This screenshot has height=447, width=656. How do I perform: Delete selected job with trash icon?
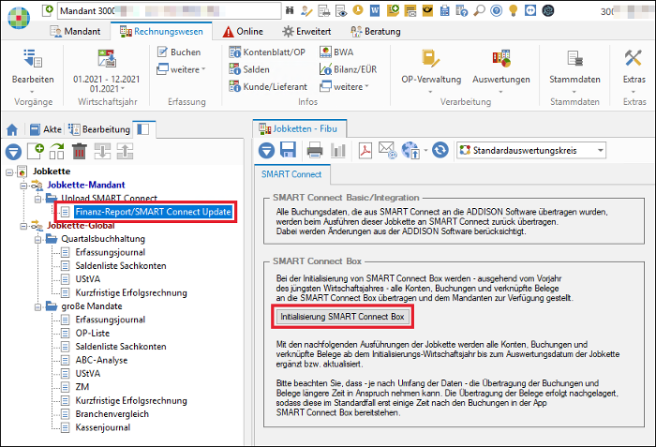pyautogui.click(x=80, y=151)
